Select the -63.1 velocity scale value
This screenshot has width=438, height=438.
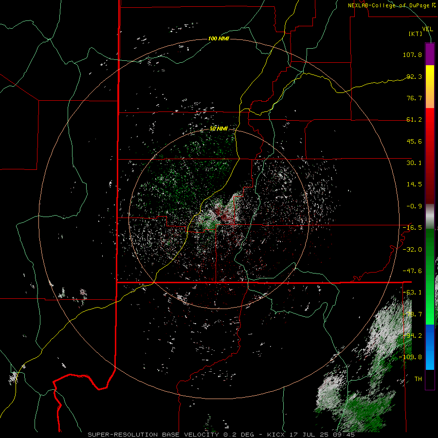coord(412,292)
